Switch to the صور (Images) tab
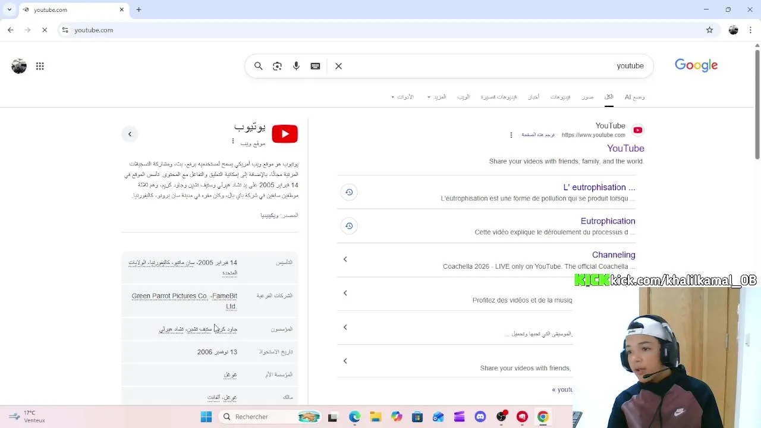 coord(587,97)
